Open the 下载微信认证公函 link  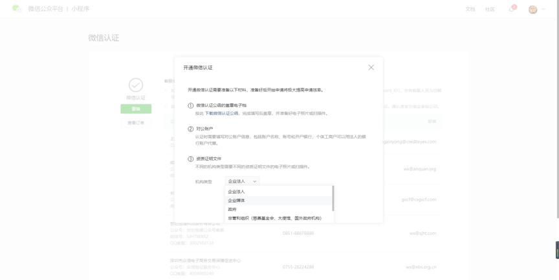221,114
